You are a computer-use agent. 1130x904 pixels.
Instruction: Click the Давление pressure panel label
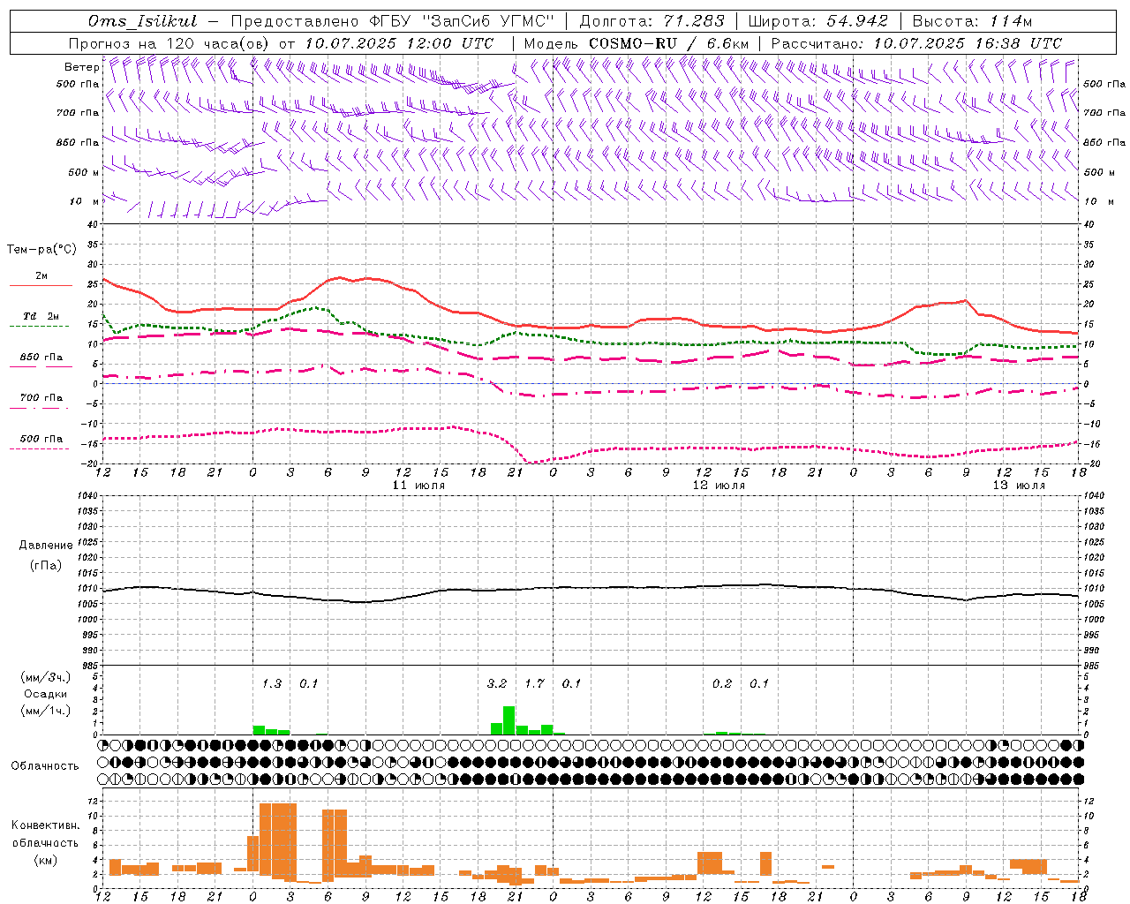pyautogui.click(x=46, y=546)
